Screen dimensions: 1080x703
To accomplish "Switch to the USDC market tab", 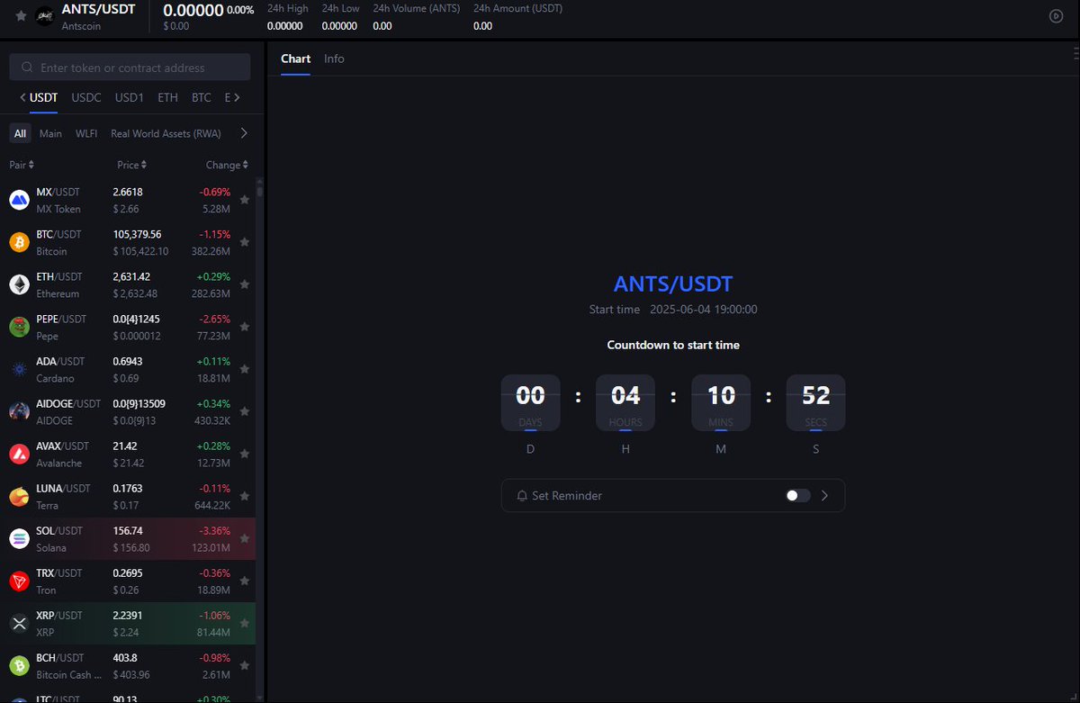I will point(86,97).
